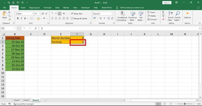
Task: Click the Format Painter brush icon
Action: pyautogui.click(x=9, y=20)
